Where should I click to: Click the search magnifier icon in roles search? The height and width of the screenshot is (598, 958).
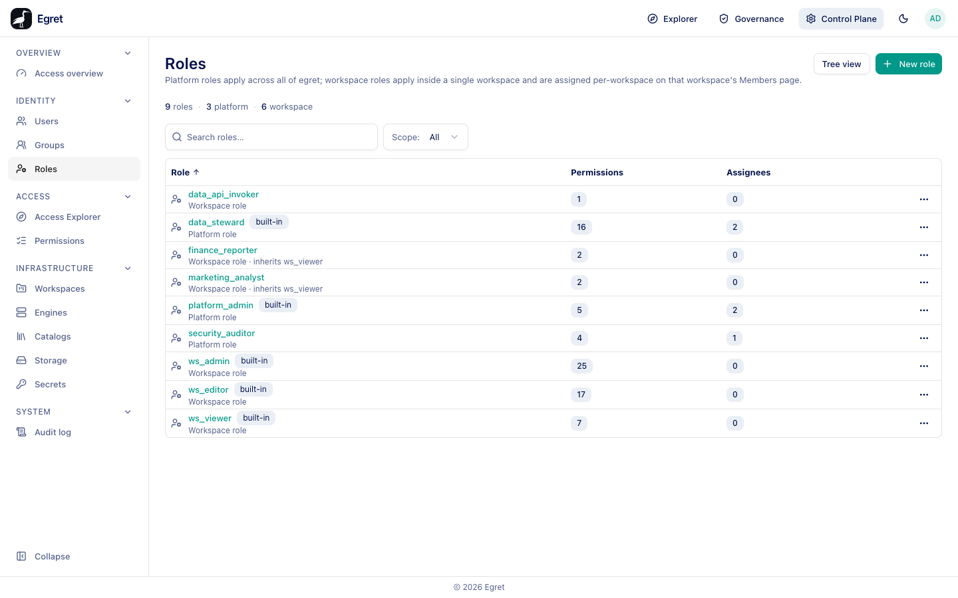pyautogui.click(x=177, y=137)
